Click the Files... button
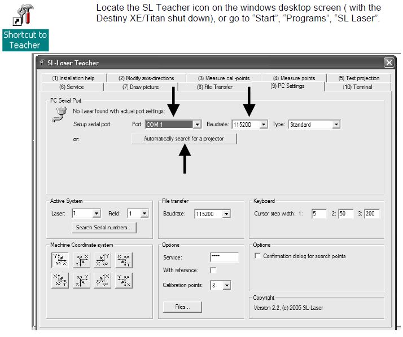The height and width of the screenshot is (337, 403). pyautogui.click(x=182, y=307)
